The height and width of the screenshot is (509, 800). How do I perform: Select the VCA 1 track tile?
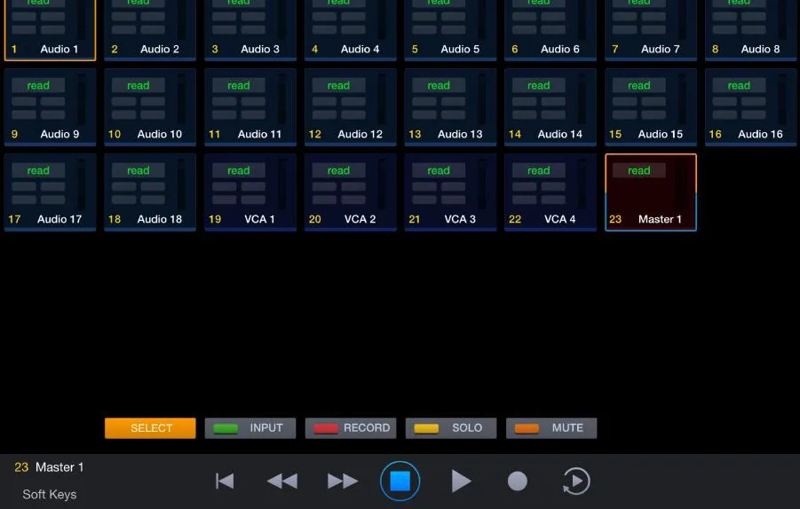coord(250,192)
